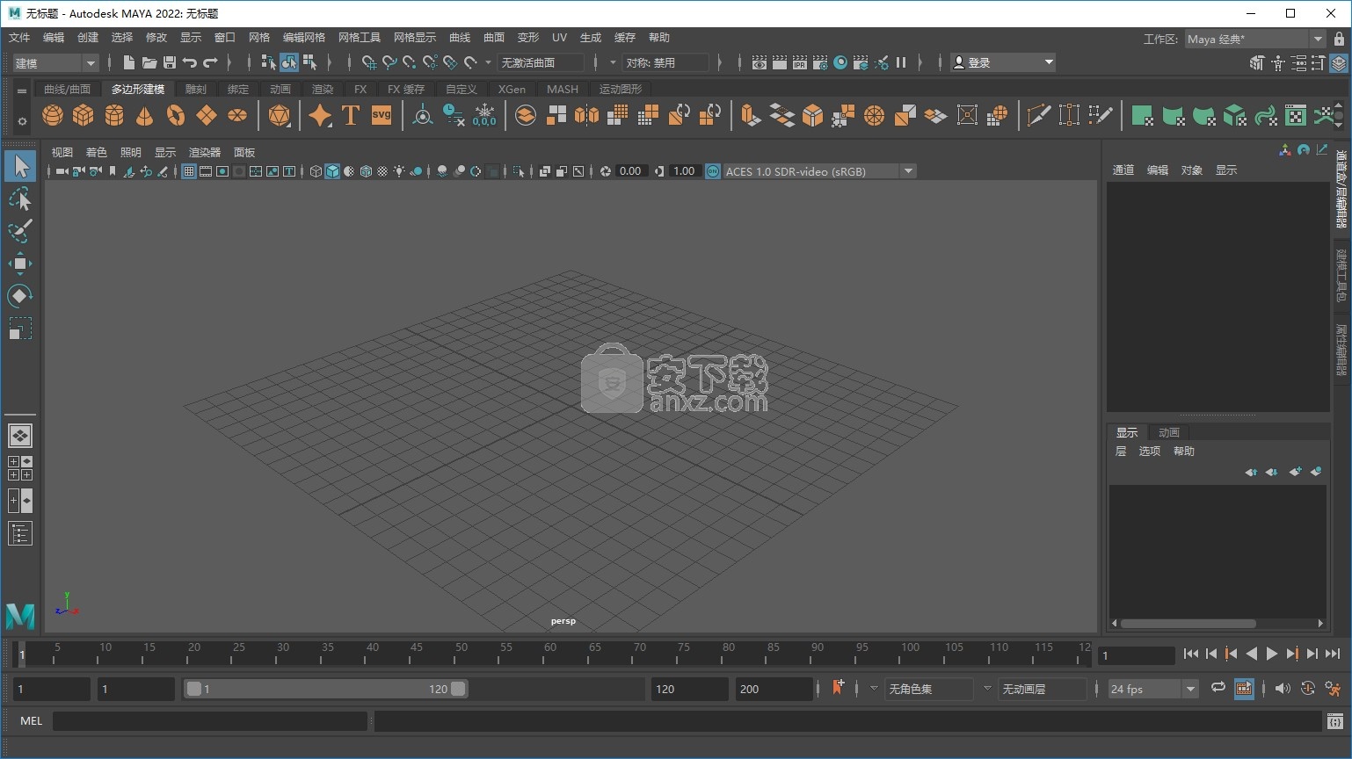This screenshot has width=1352, height=759.
Task: Switch to the XGen shelf tab
Action: (512, 89)
